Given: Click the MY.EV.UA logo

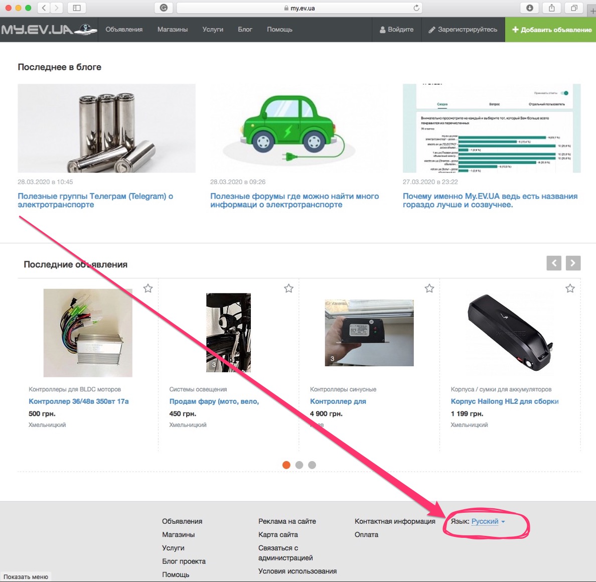Looking at the screenshot, I should pos(49,30).
